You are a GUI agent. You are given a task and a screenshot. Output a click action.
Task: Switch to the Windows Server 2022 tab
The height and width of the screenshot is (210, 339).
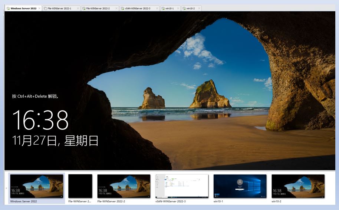click(23, 9)
